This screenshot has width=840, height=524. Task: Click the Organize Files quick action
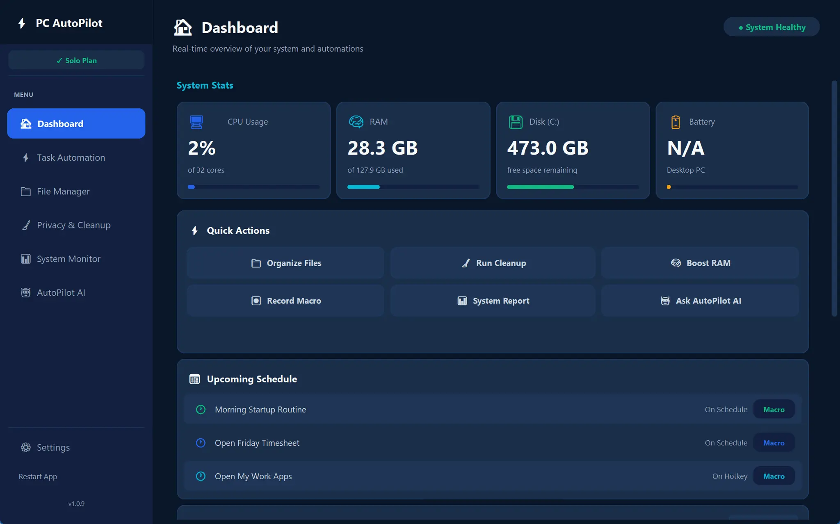pyautogui.click(x=285, y=263)
